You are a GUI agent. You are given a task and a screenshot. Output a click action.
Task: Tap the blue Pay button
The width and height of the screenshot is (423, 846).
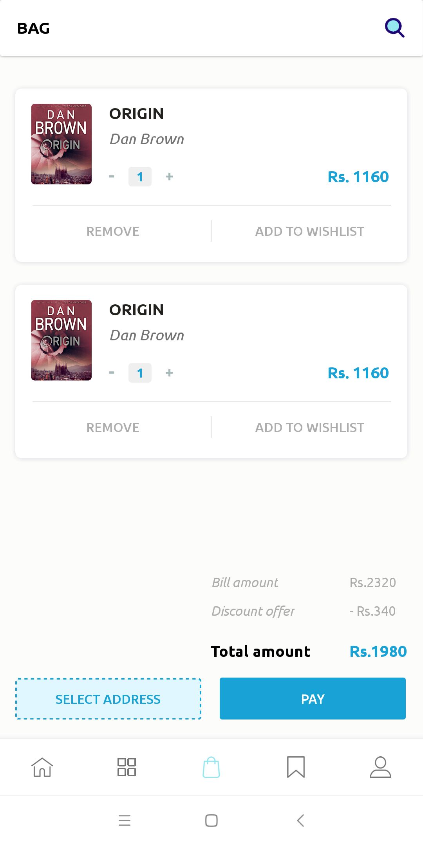point(313,699)
